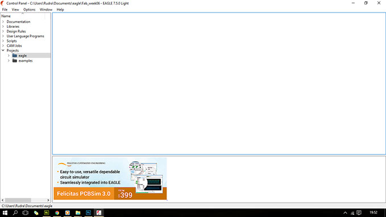Select the eagle folder icon
The width and height of the screenshot is (386, 217).
point(15,55)
